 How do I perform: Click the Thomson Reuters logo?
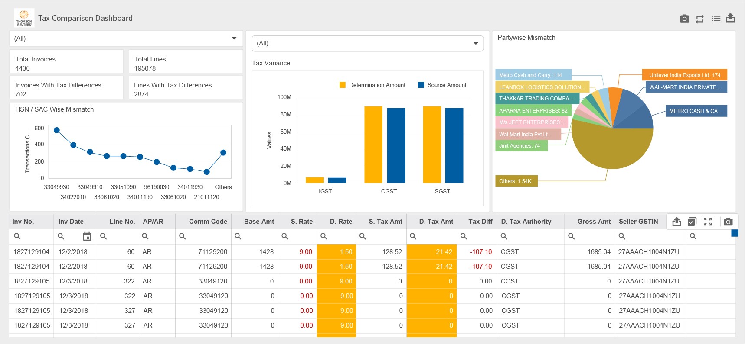point(24,18)
